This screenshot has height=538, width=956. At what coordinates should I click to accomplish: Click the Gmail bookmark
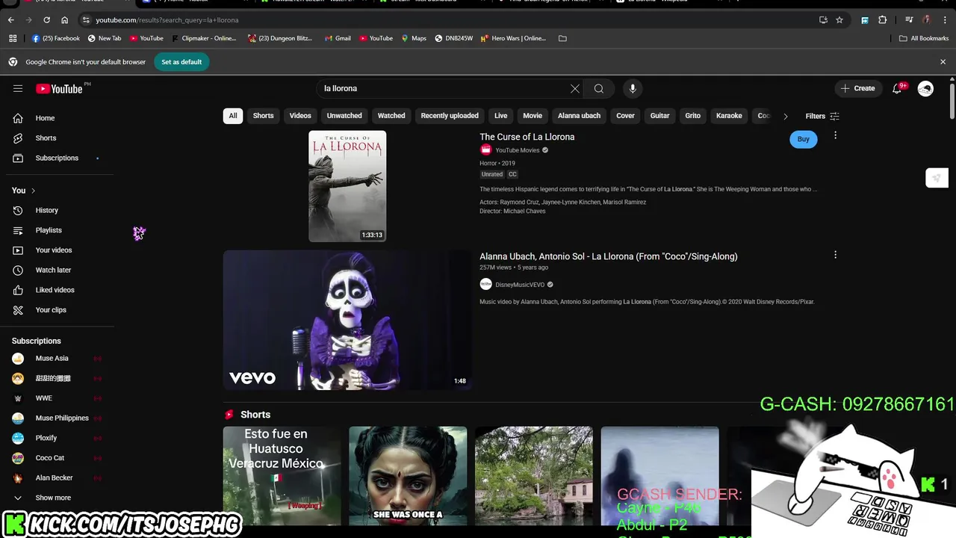(x=338, y=38)
